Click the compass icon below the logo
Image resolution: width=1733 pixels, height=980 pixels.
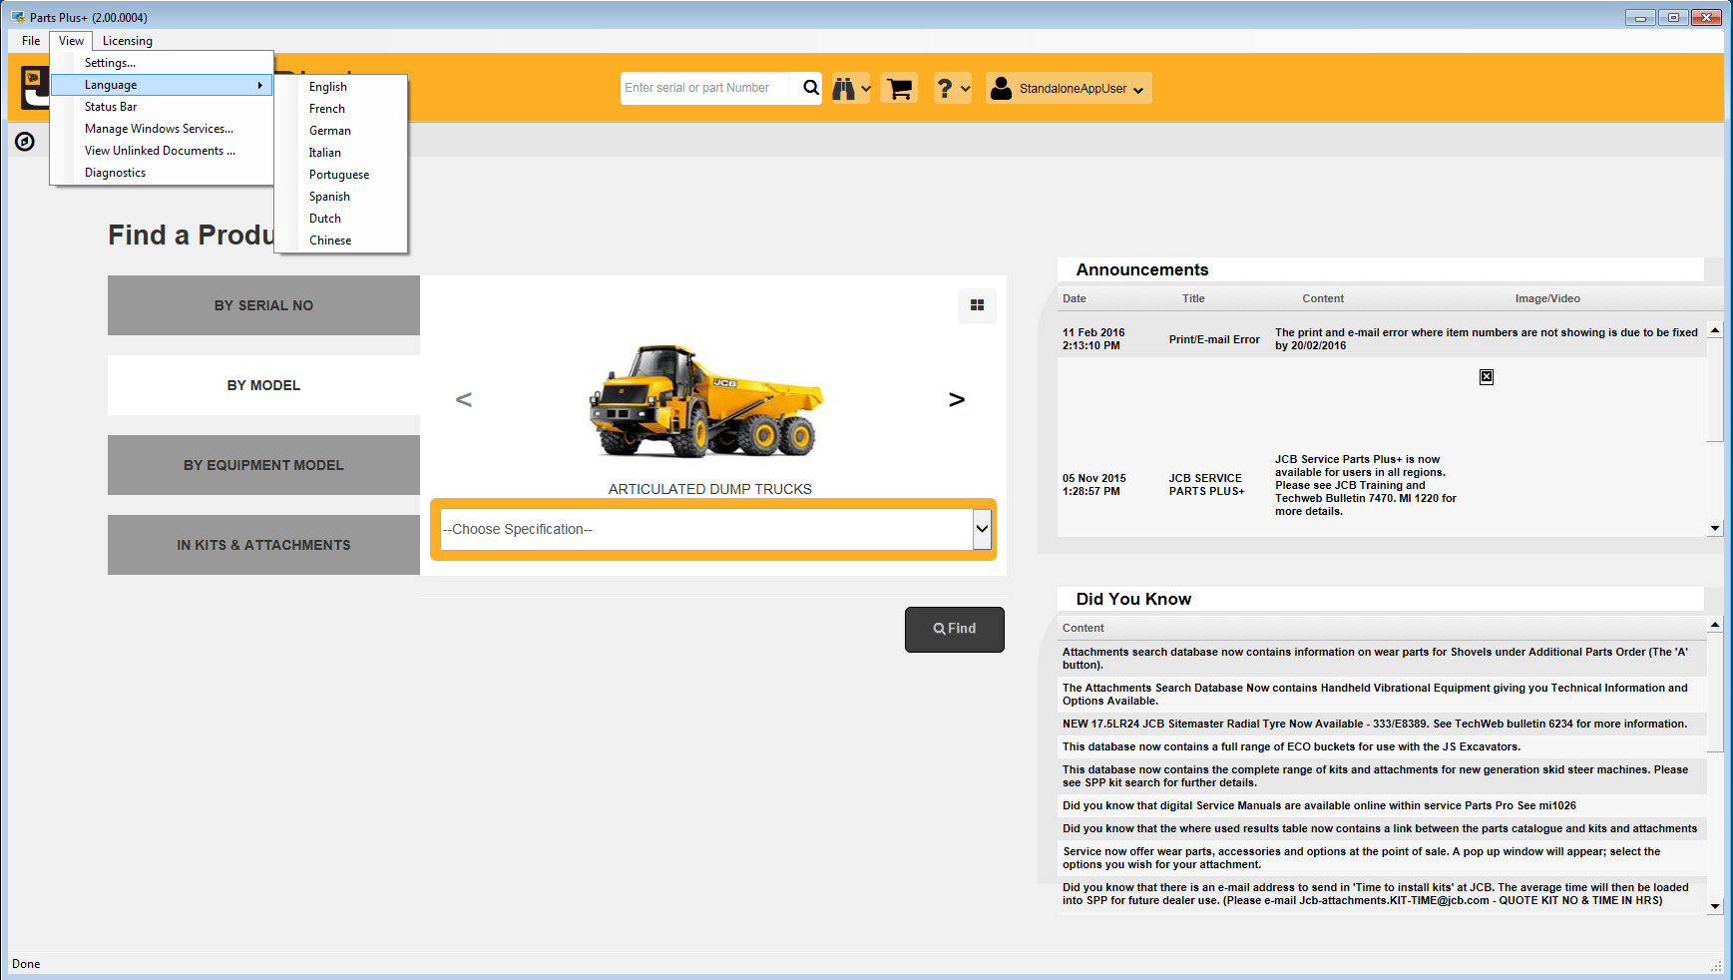pyautogui.click(x=25, y=142)
